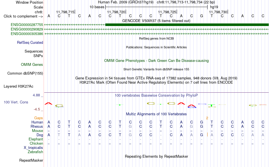Open the OMIM Gene Phenotypes title
This screenshot has height=167, width=269.
156,61
